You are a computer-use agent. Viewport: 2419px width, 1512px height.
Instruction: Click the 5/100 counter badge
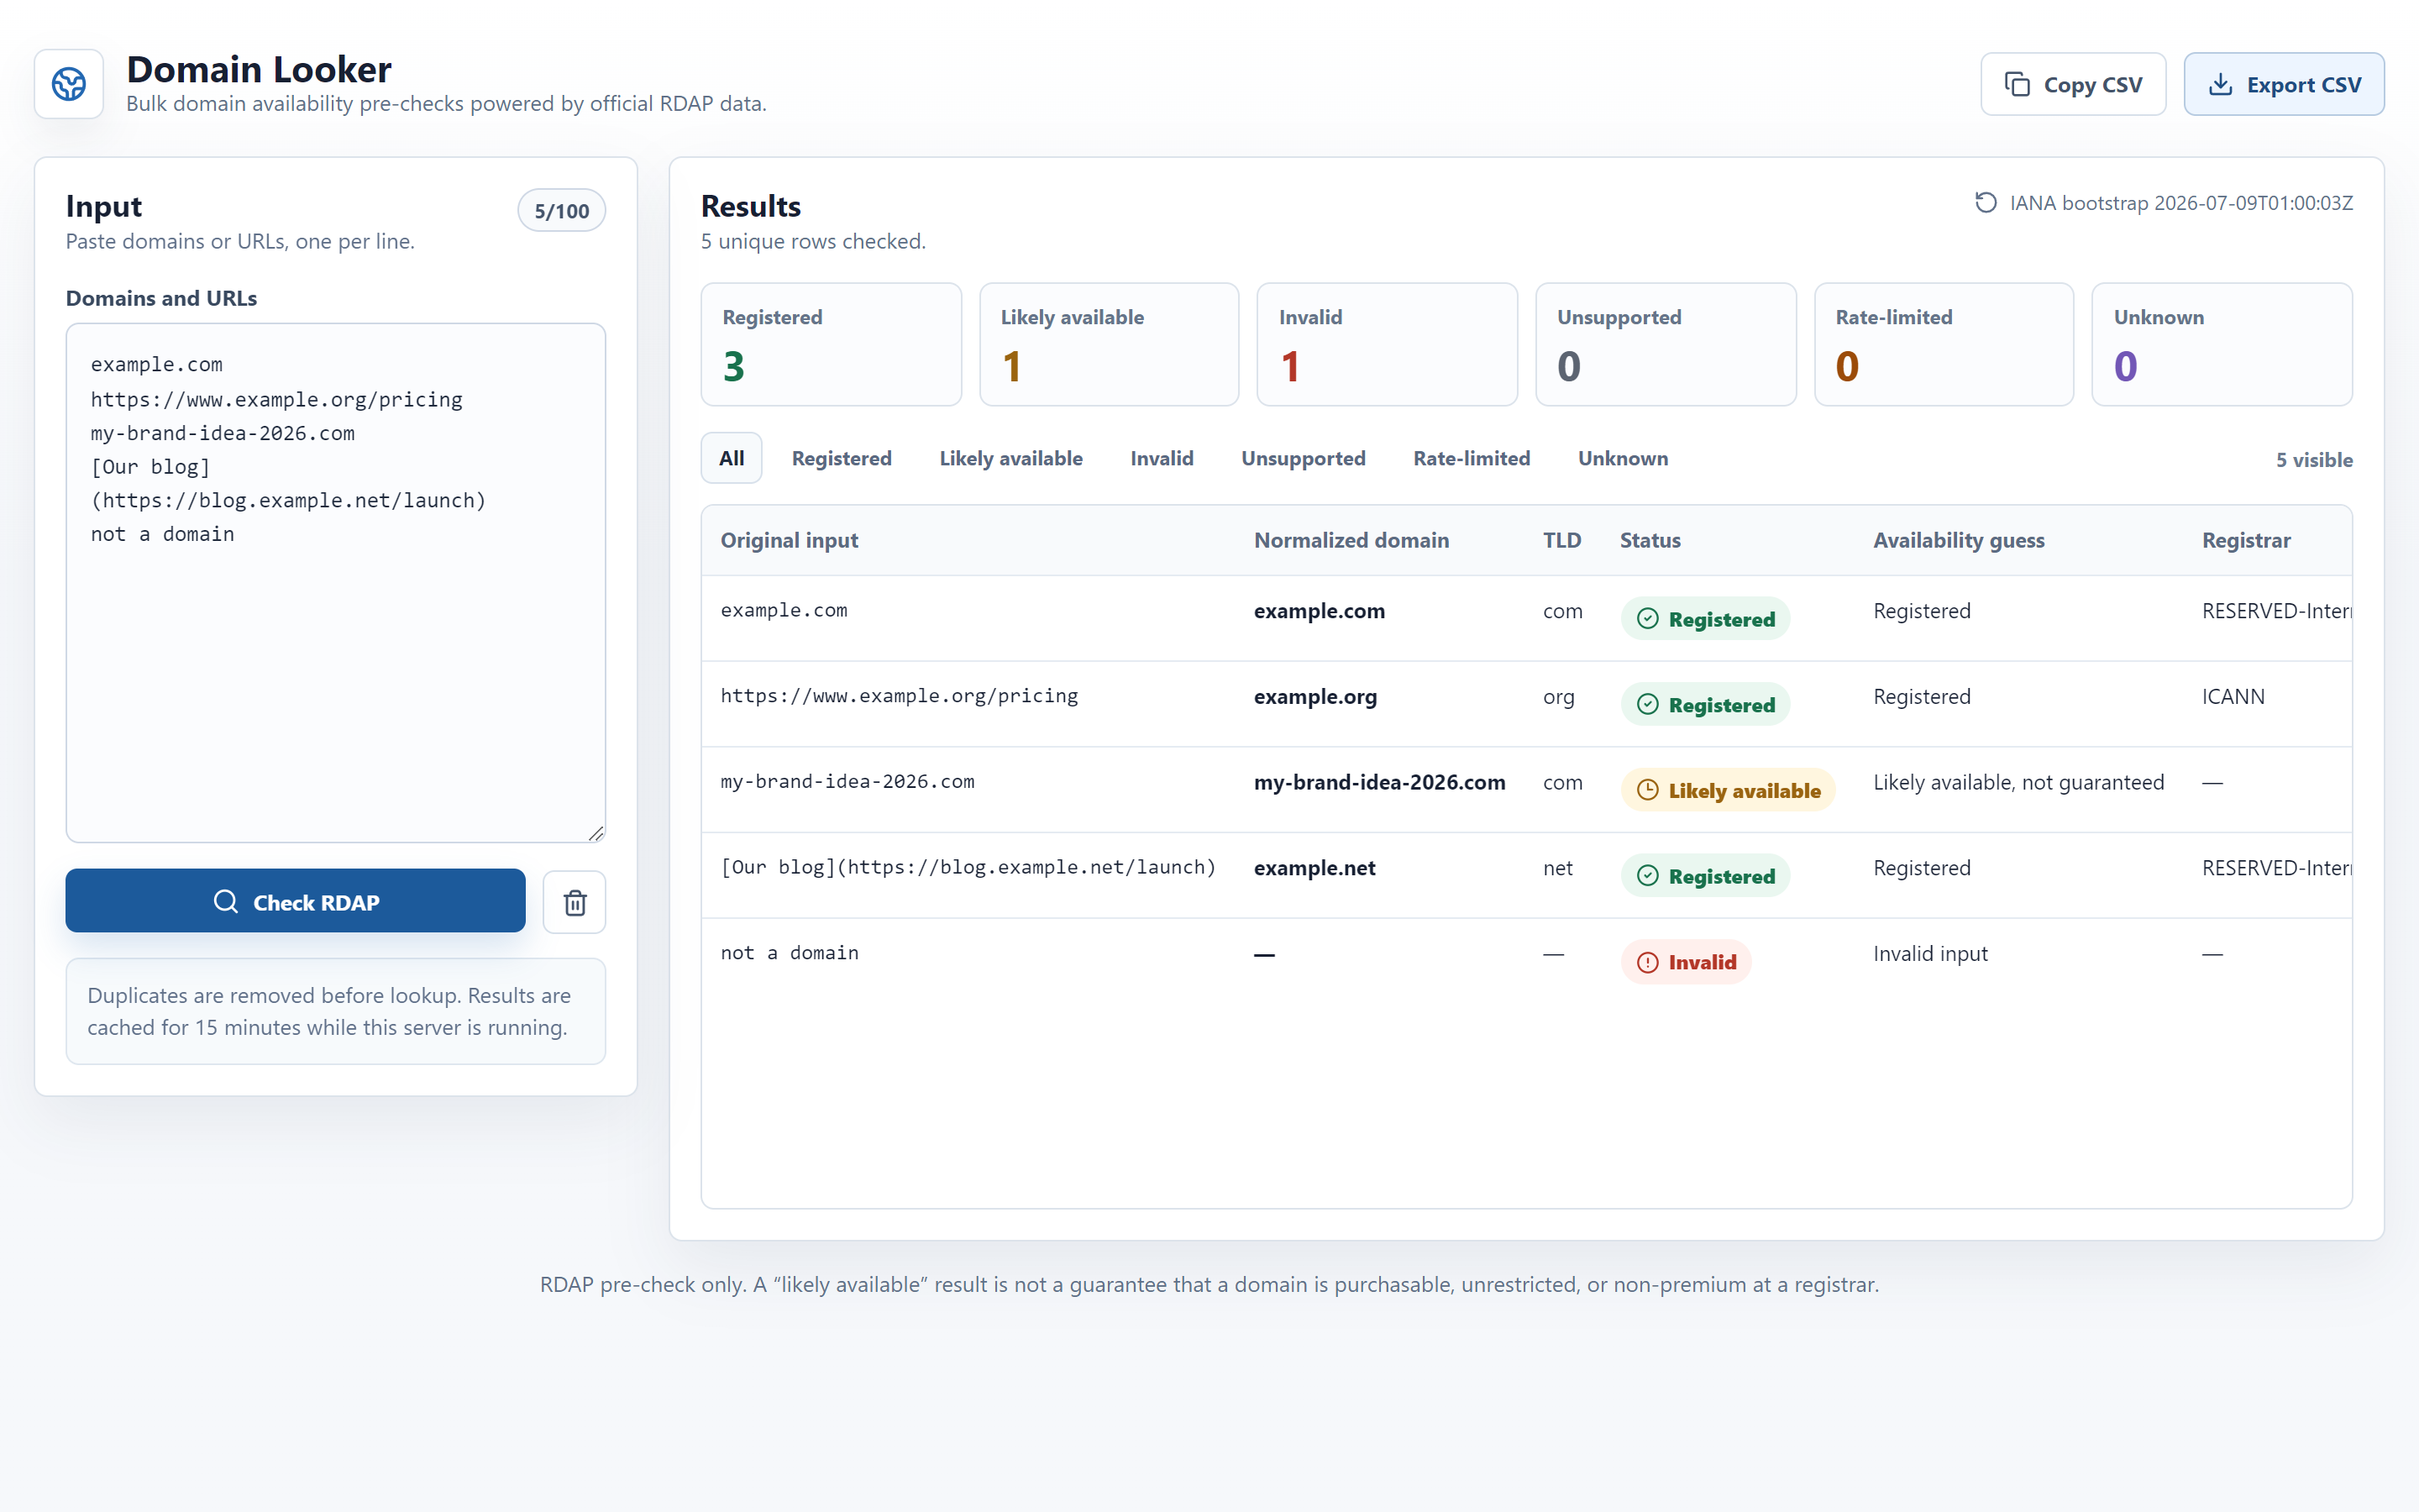[x=562, y=210]
